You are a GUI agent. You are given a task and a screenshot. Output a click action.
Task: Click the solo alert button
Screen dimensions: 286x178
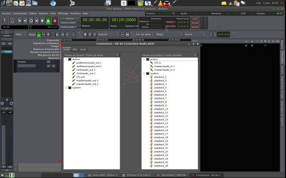pos(195,19)
